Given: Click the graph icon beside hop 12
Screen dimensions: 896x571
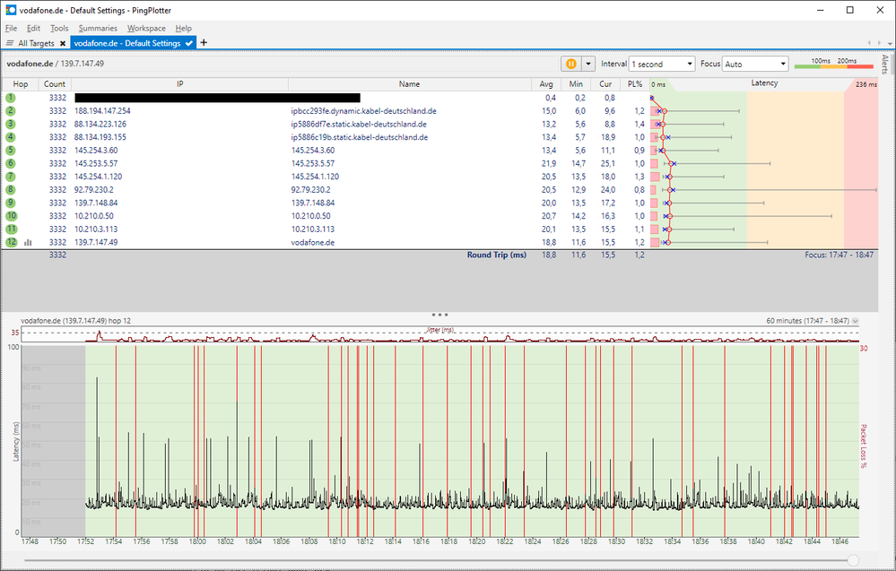Looking at the screenshot, I should pyautogui.click(x=28, y=242).
